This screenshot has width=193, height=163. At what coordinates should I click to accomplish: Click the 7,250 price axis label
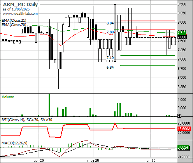182,50
